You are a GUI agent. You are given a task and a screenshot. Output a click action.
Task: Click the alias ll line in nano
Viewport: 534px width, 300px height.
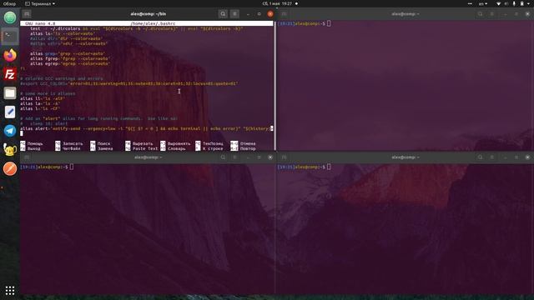pos(43,98)
